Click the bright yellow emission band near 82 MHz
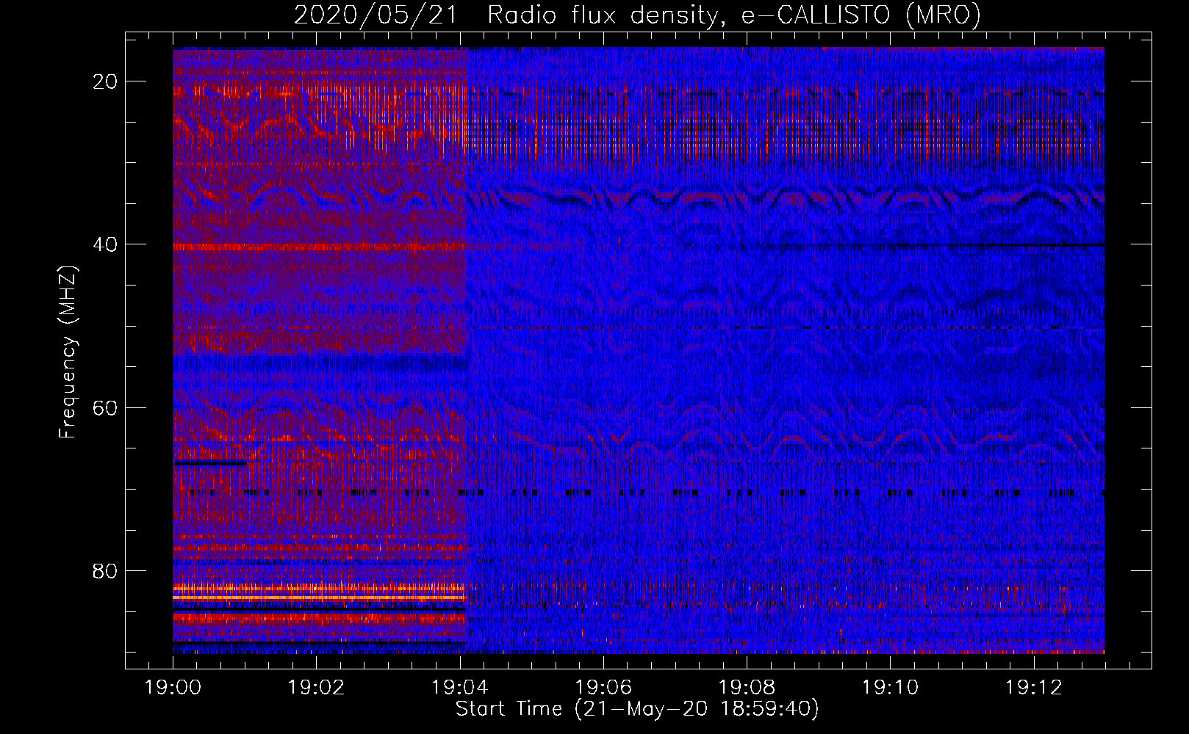 click(319, 589)
